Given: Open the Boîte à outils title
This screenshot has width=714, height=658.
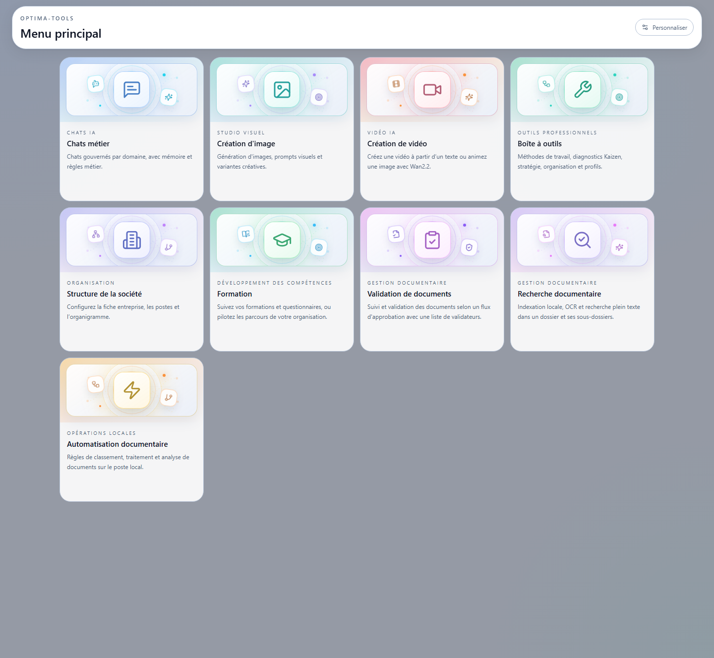Looking at the screenshot, I should click(539, 144).
